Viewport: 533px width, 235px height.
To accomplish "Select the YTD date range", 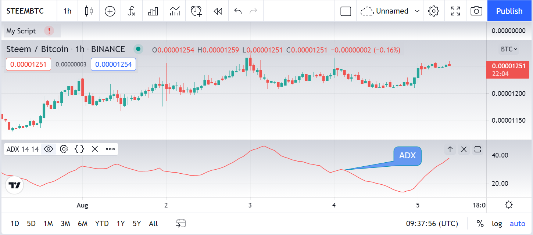I will pyautogui.click(x=102, y=223).
